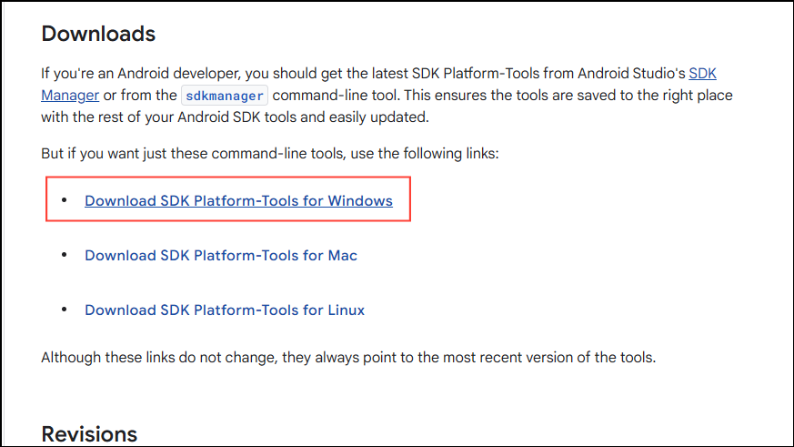The width and height of the screenshot is (794, 447).
Task: Click the word 'Mac' in the second download link
Action: point(343,255)
